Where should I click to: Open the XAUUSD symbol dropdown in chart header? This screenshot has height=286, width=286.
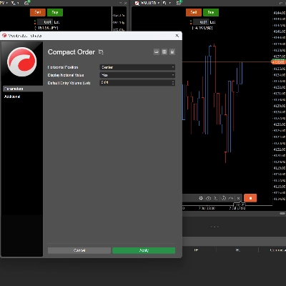[147, 3]
